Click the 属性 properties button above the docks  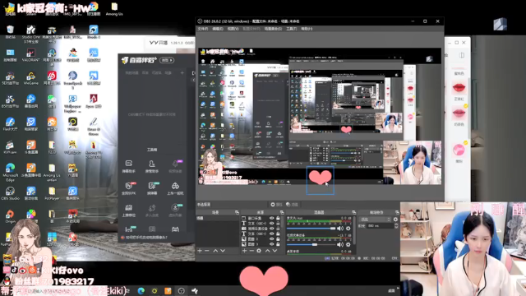(276, 205)
